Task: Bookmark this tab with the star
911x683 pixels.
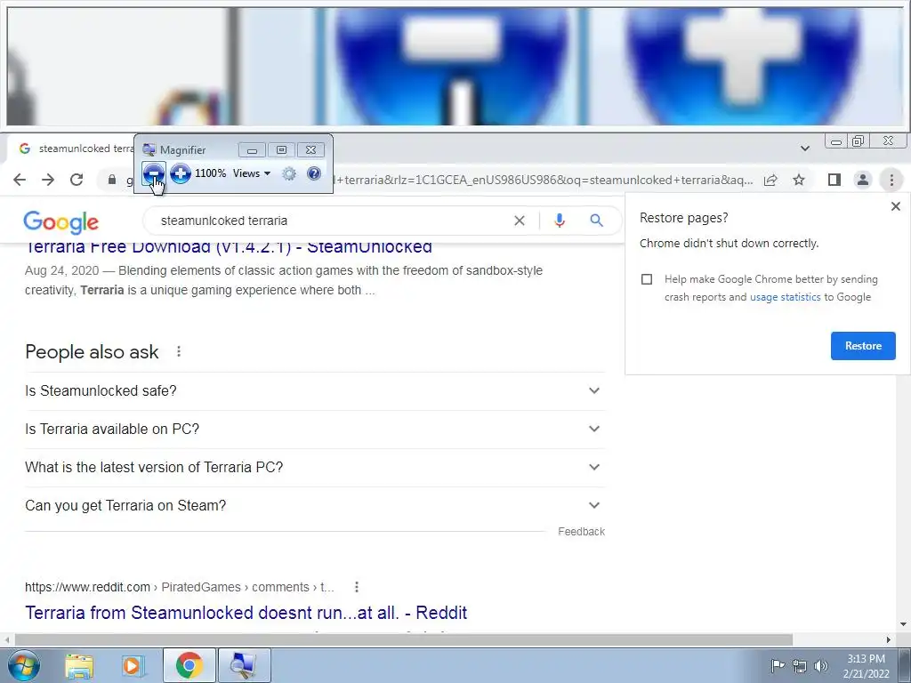Action: point(799,180)
